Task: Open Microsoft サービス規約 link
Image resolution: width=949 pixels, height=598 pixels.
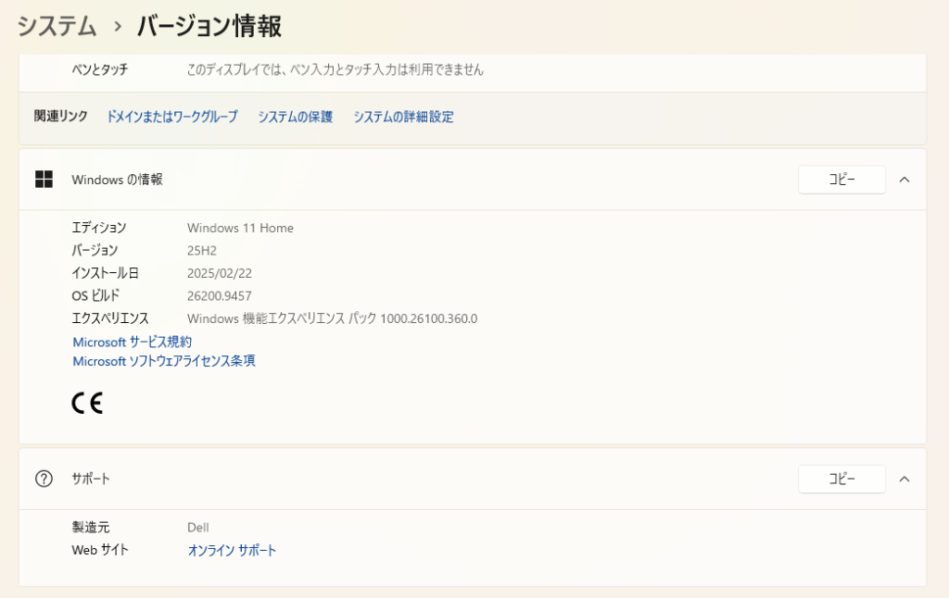Action: pyautogui.click(x=132, y=343)
